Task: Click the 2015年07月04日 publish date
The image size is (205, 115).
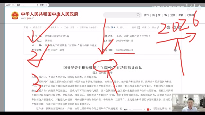Action: coord(125,50)
